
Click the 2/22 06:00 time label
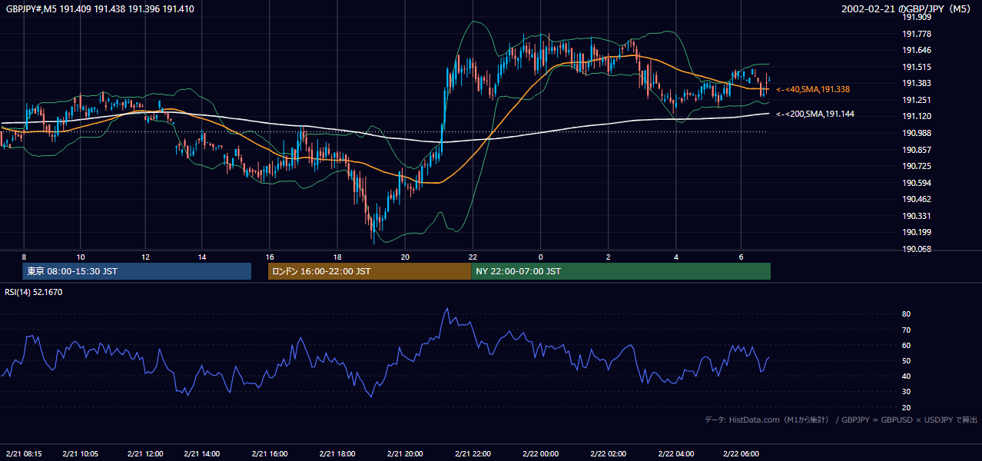(x=740, y=454)
